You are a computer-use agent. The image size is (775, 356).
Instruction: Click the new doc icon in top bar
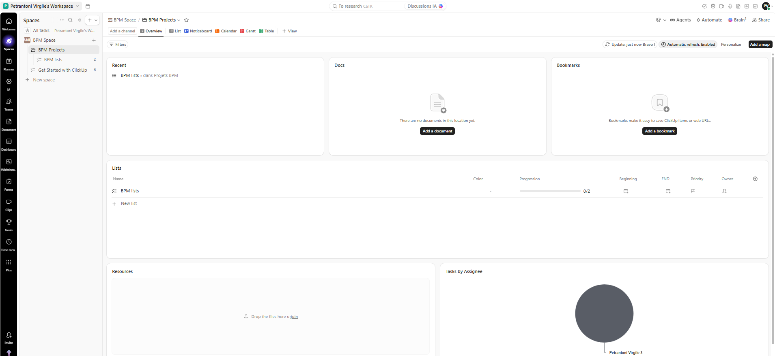[738, 6]
